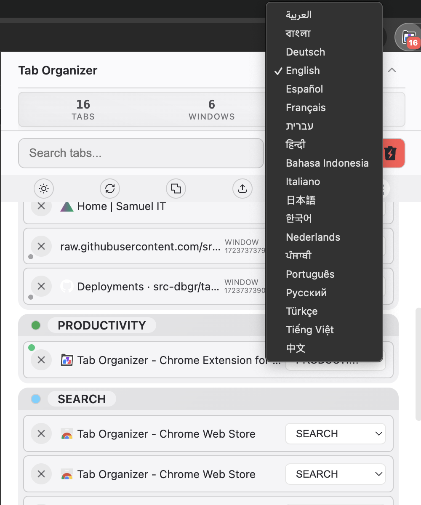Click the Samuel IT triangle favicon

[67, 206]
